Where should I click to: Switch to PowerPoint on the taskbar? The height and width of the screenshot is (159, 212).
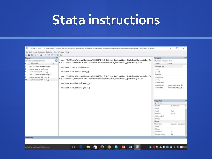(123, 147)
